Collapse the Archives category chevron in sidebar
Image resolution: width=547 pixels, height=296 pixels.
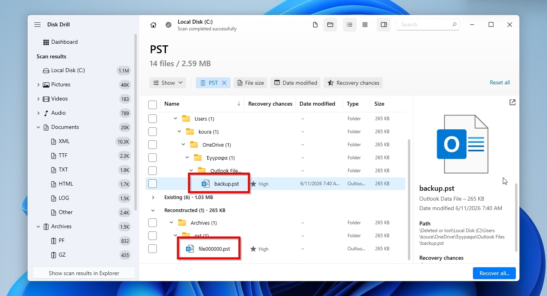click(x=38, y=227)
